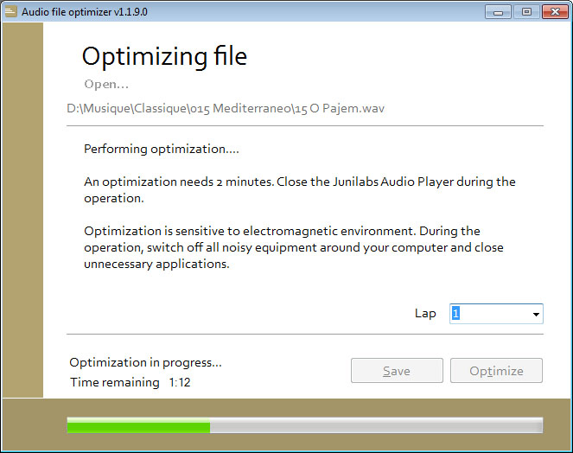
Task: Click the Time remaining 1:12 label
Action: click(x=131, y=382)
